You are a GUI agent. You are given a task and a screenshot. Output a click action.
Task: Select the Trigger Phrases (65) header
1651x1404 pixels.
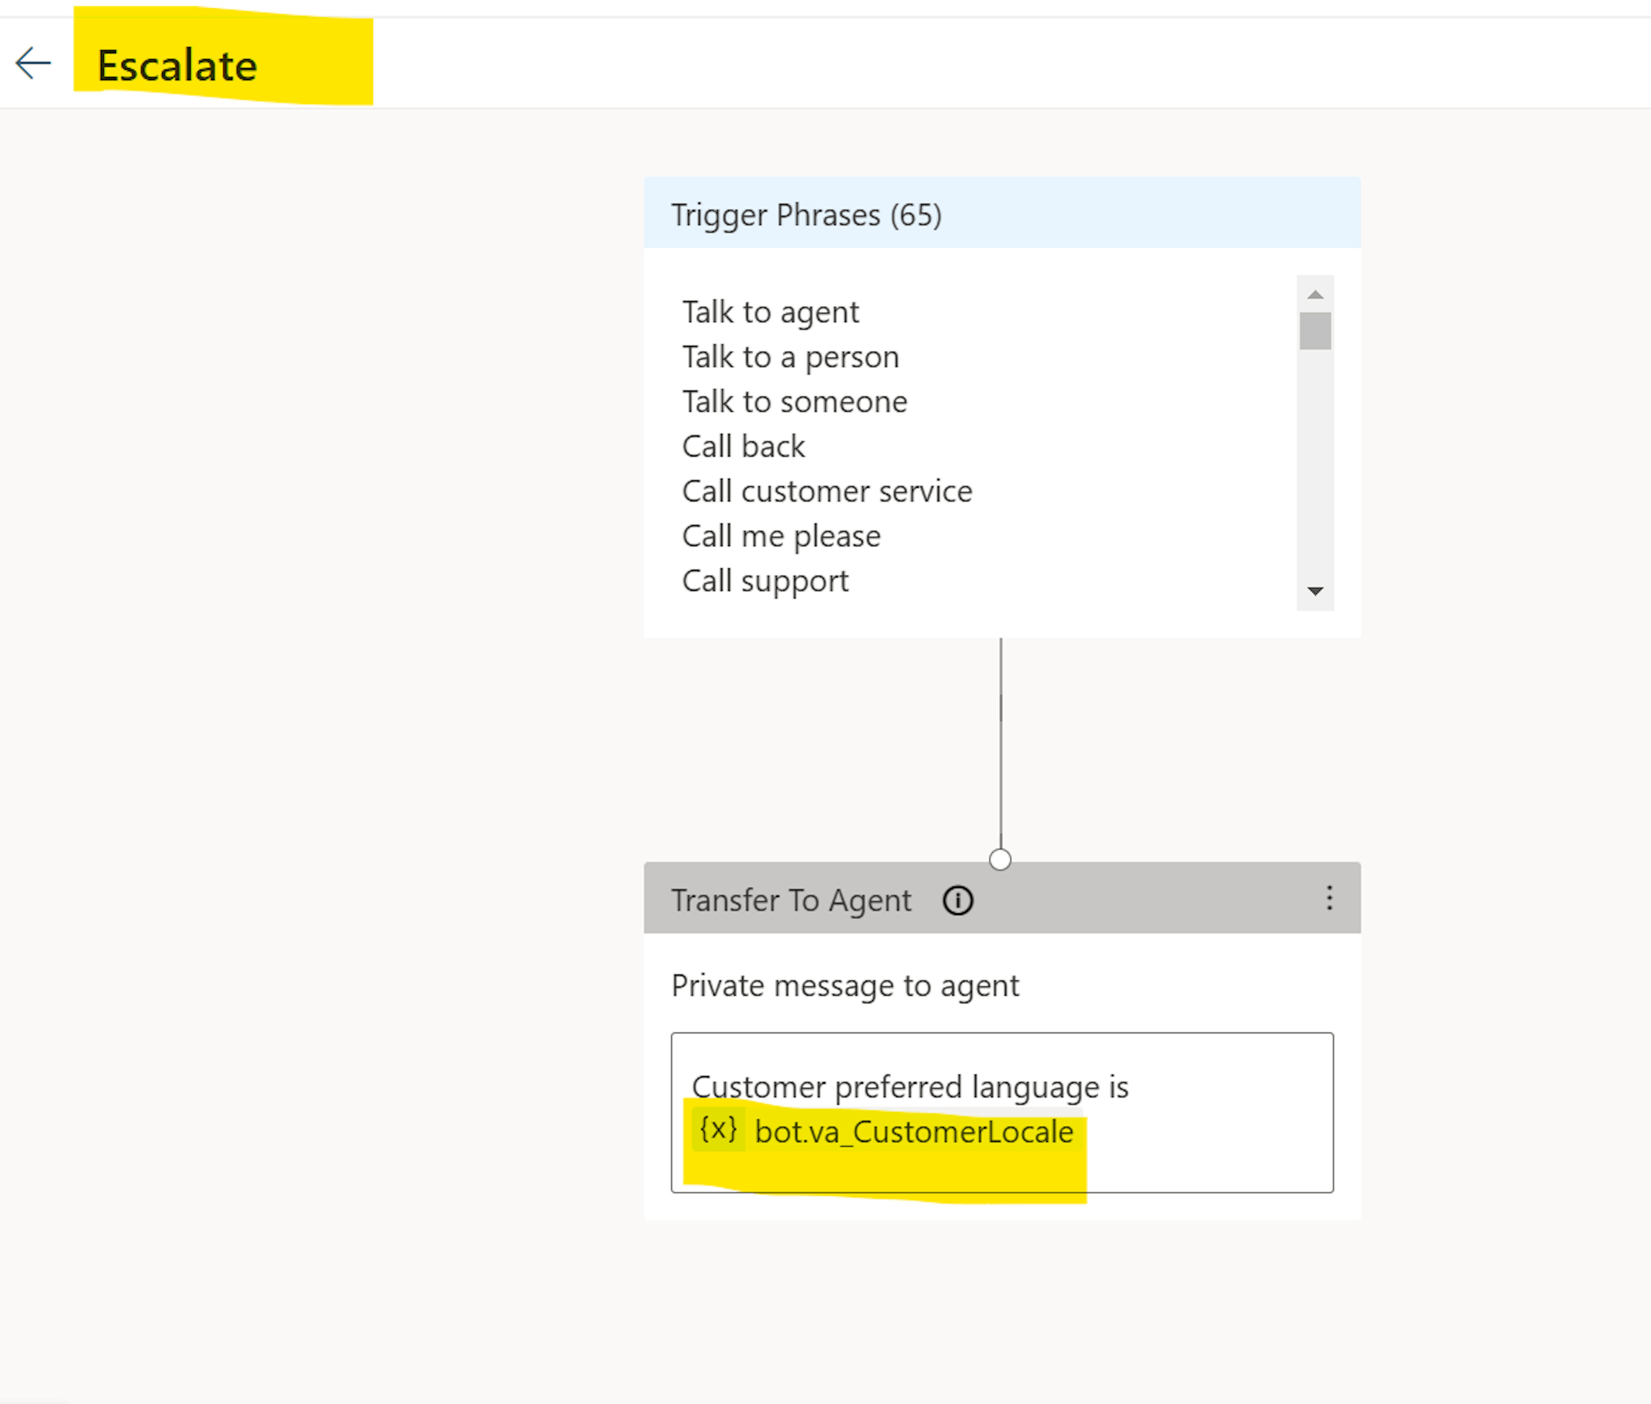point(1002,213)
